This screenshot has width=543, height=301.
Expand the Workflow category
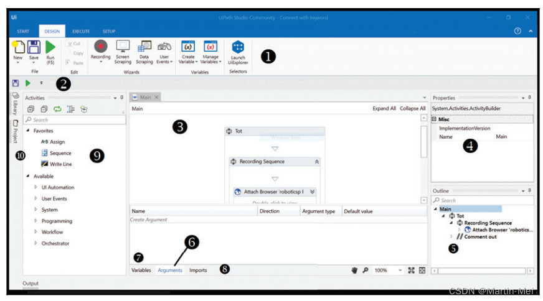click(35, 232)
